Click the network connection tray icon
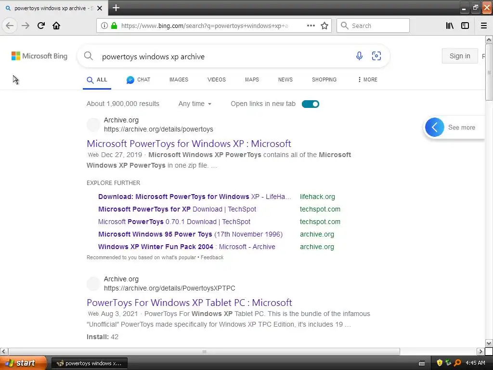493x370 pixels. [x=448, y=363]
